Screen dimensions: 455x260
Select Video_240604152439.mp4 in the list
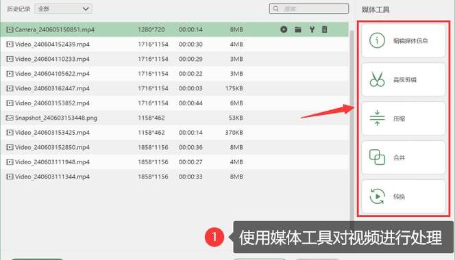coord(175,44)
